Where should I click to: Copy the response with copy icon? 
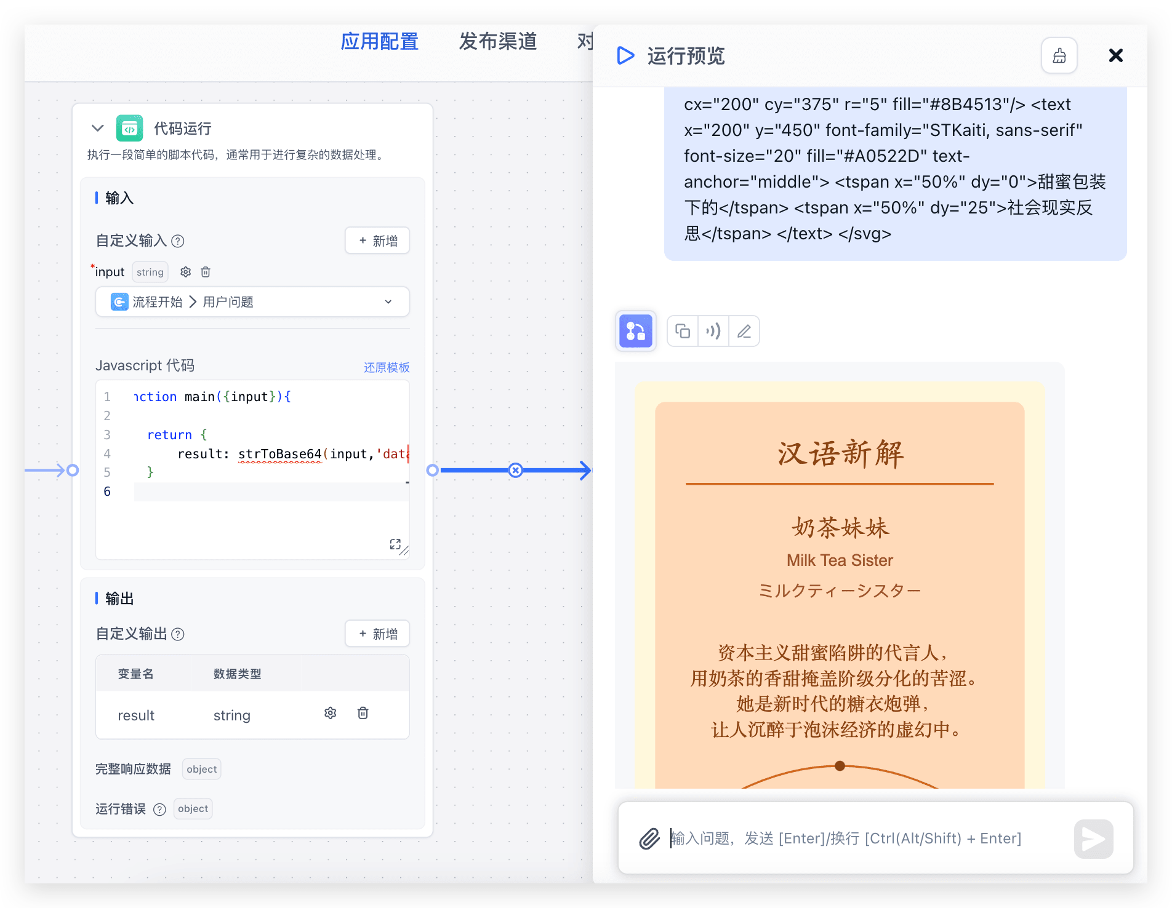coord(683,332)
